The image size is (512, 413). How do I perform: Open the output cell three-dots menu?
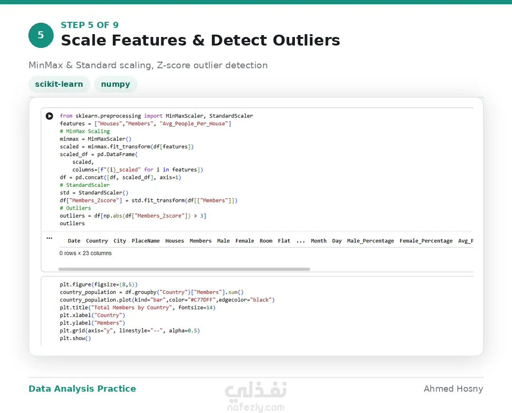coord(49,238)
